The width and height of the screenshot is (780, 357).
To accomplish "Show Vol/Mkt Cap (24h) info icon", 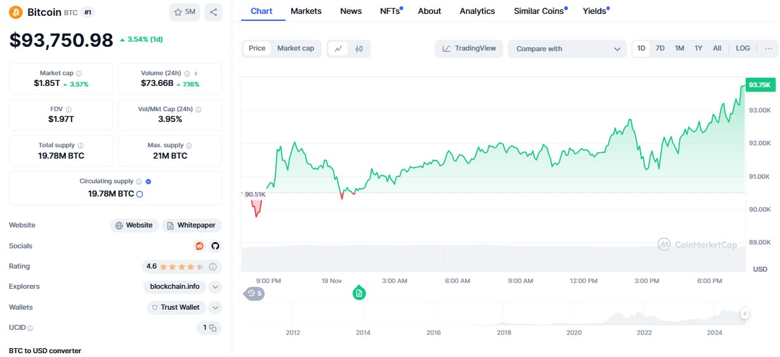I will (199, 109).
